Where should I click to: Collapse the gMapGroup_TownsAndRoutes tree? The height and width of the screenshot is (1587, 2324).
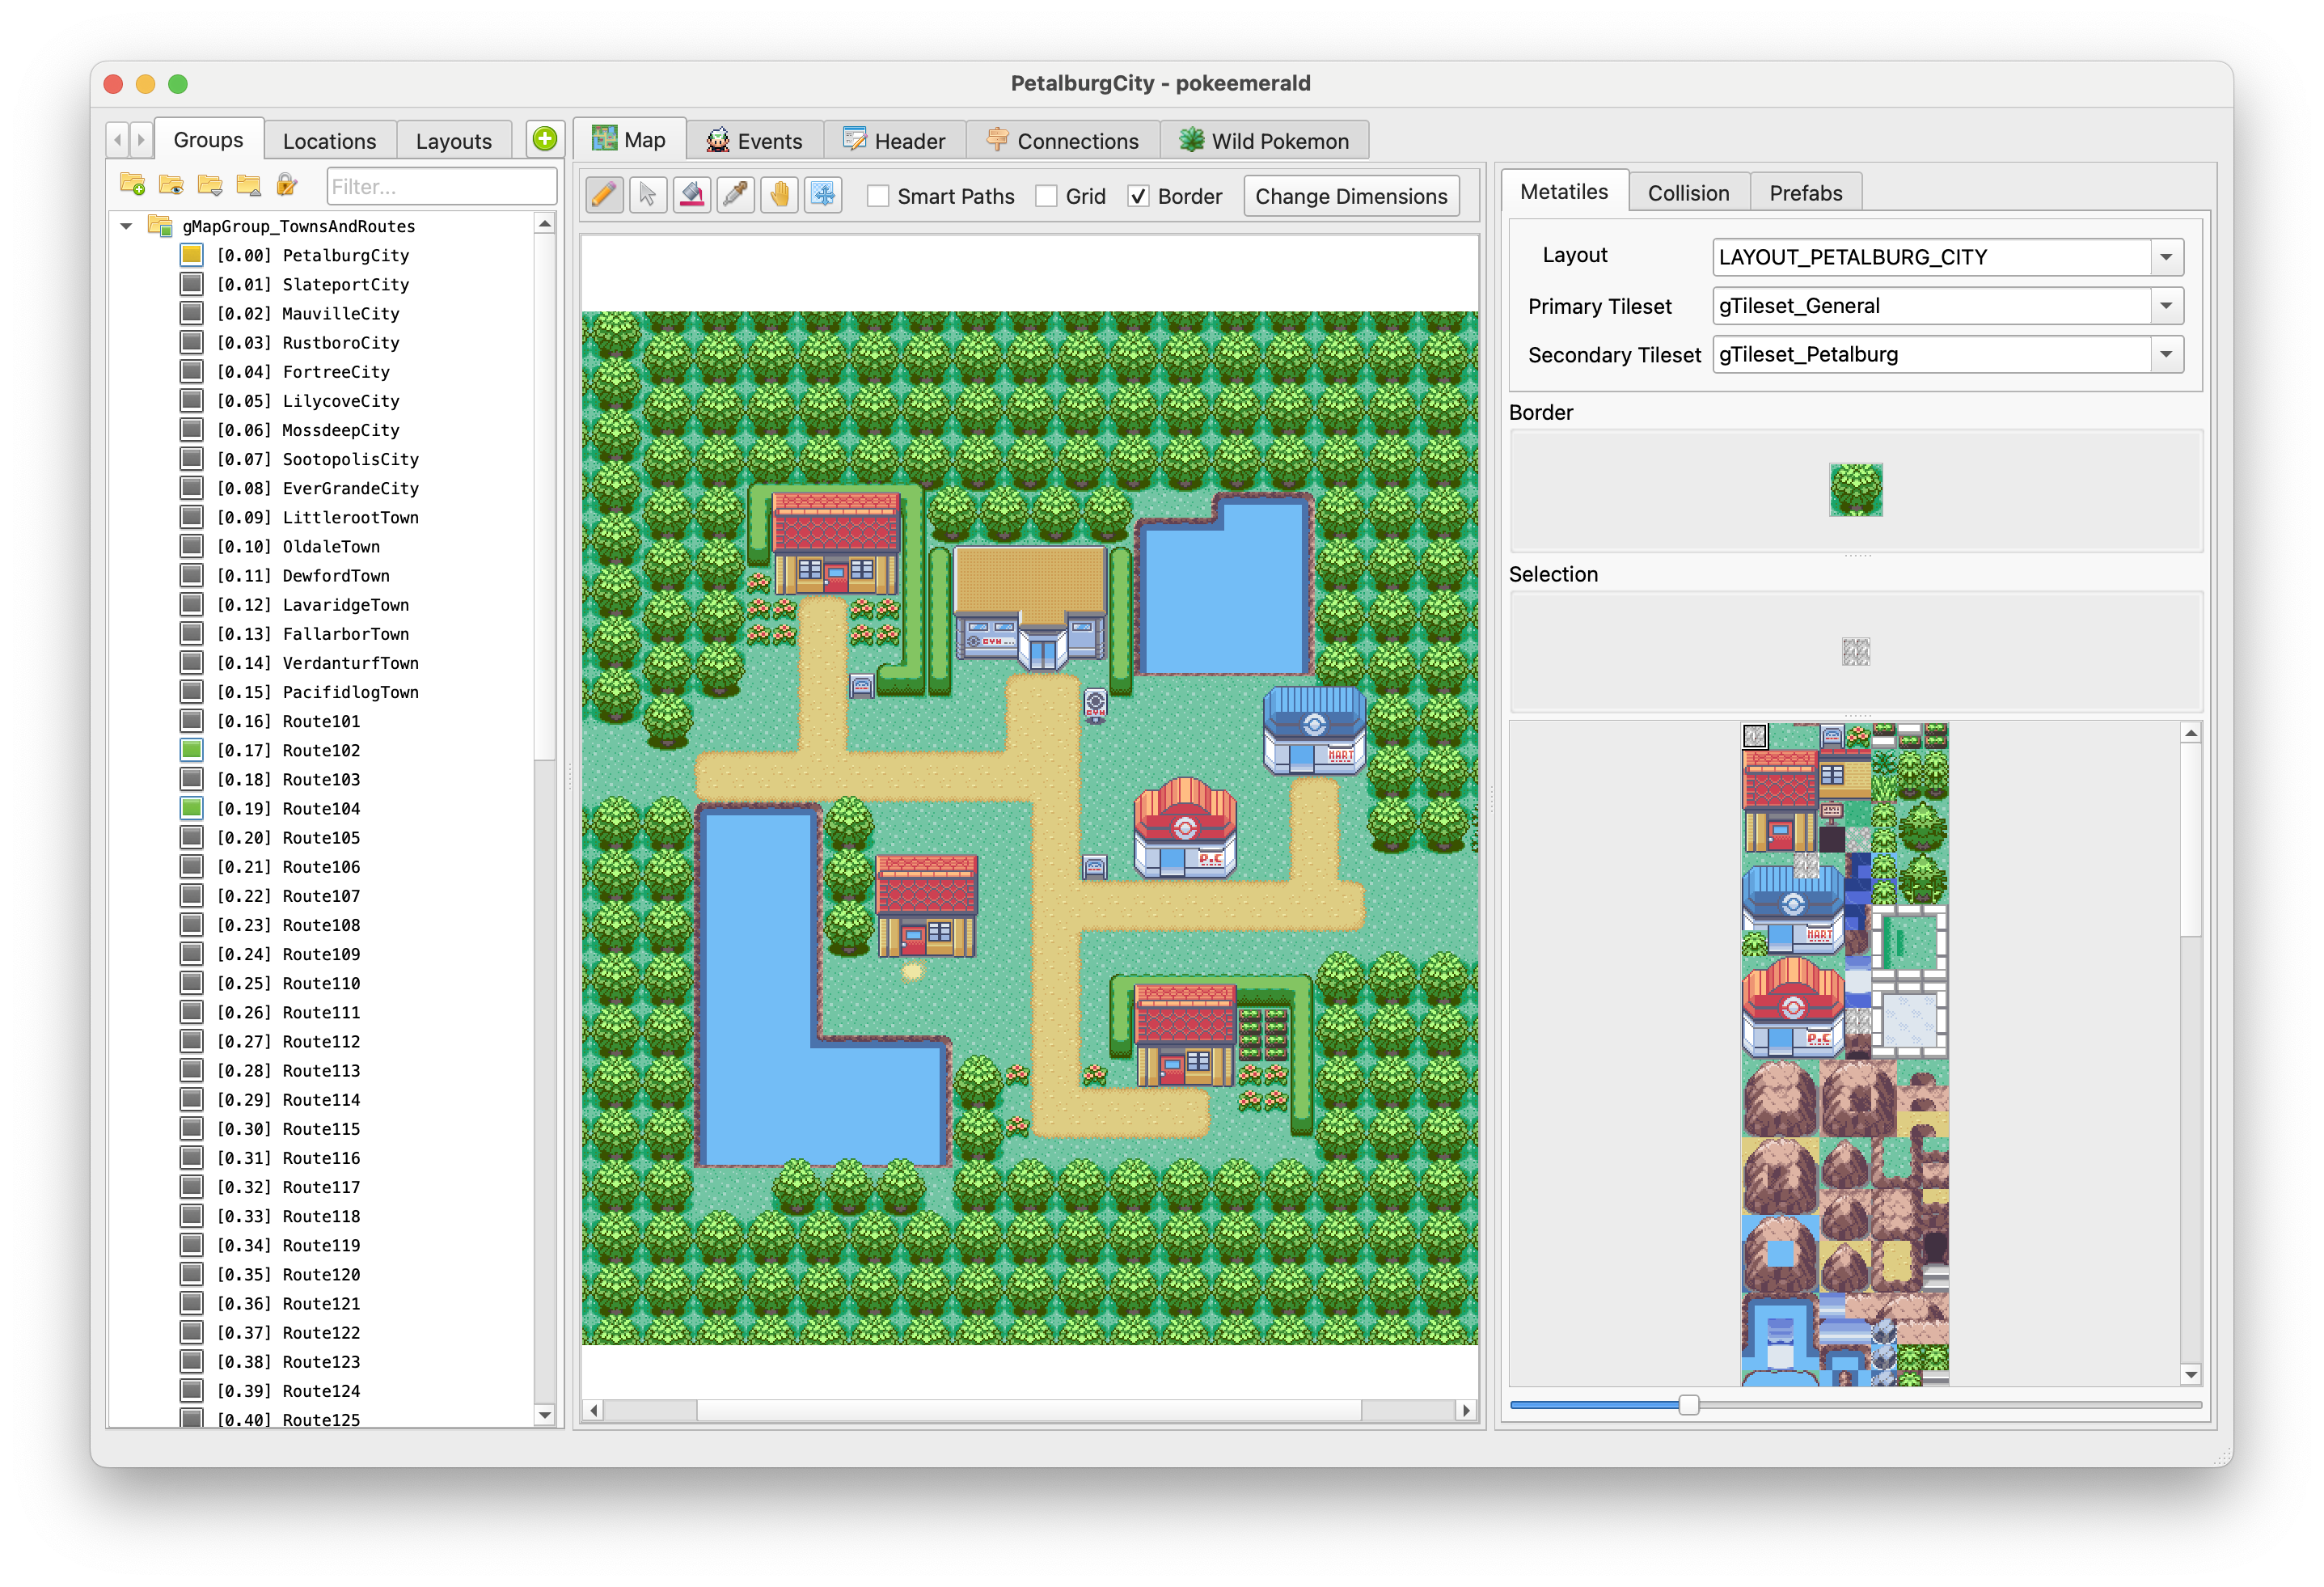[126, 226]
